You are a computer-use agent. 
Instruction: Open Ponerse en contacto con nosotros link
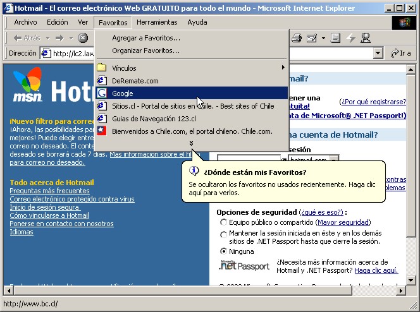[x=61, y=224]
